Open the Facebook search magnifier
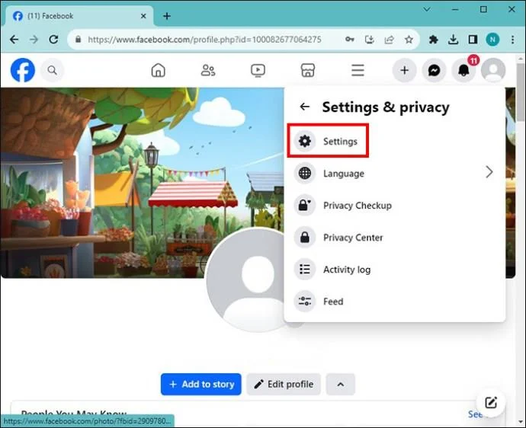The image size is (526, 428). click(52, 70)
